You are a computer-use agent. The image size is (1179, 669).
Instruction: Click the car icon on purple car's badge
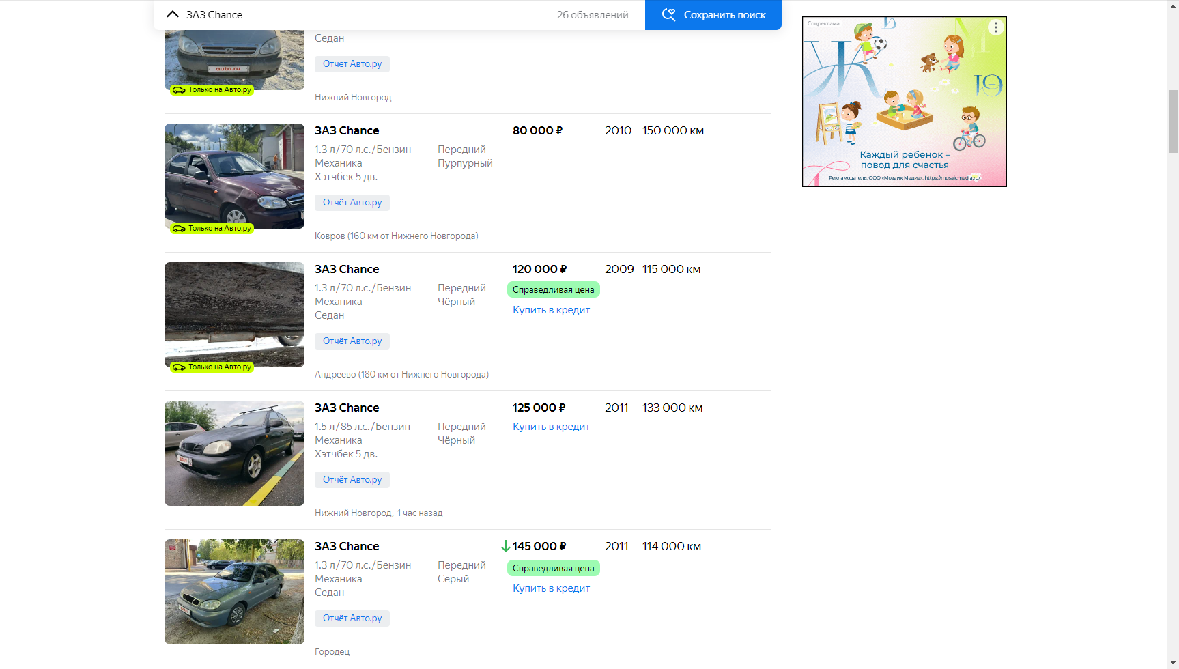(179, 229)
